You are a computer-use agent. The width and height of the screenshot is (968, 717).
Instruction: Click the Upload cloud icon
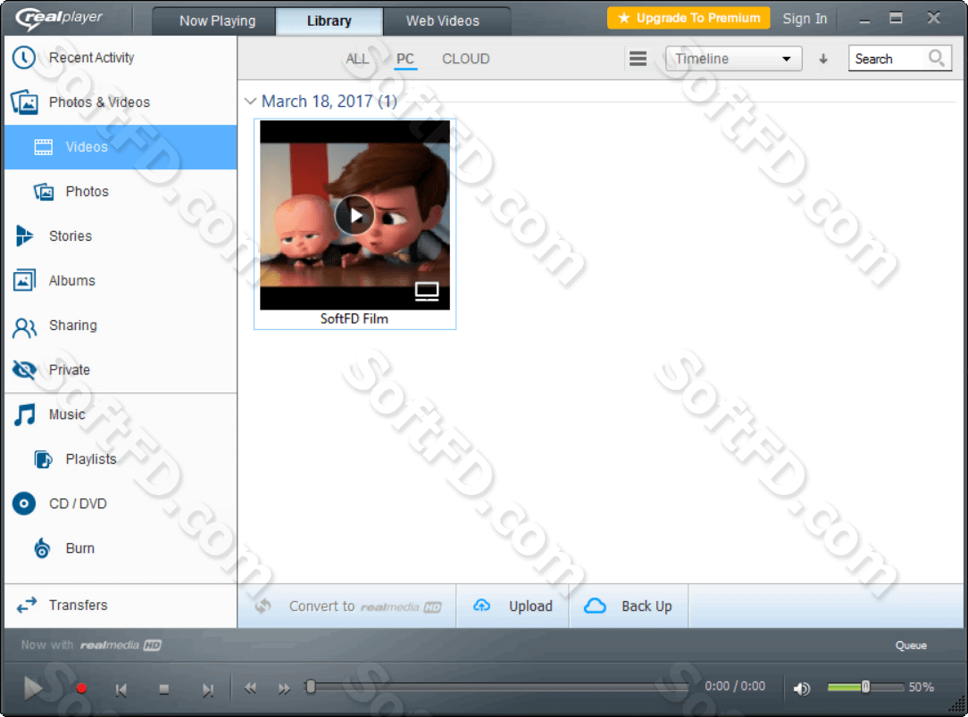pyautogui.click(x=481, y=606)
